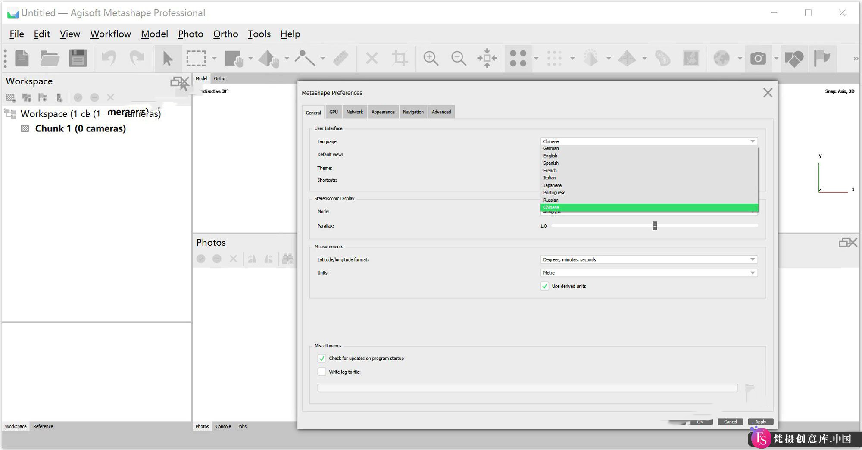Screen dimensions: 862x450
Task: Open the Help menu
Action: (290, 34)
